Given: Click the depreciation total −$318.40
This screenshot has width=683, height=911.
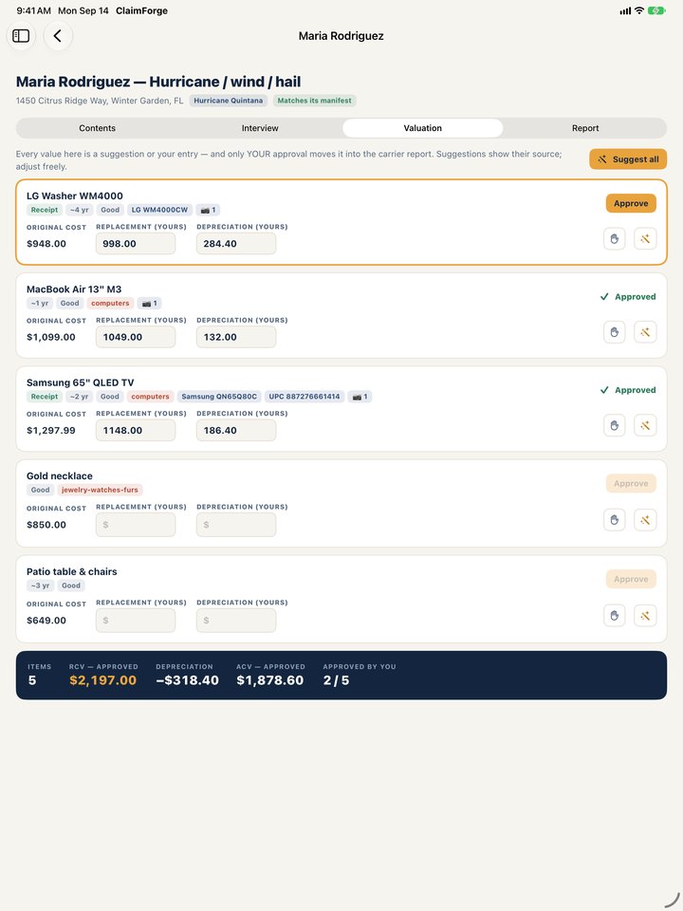Looking at the screenshot, I should click(187, 680).
